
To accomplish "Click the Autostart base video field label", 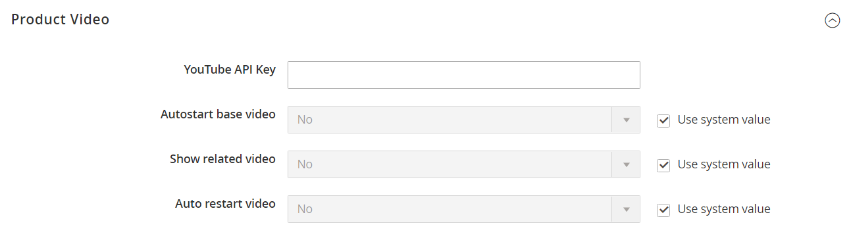I will 218,114.
